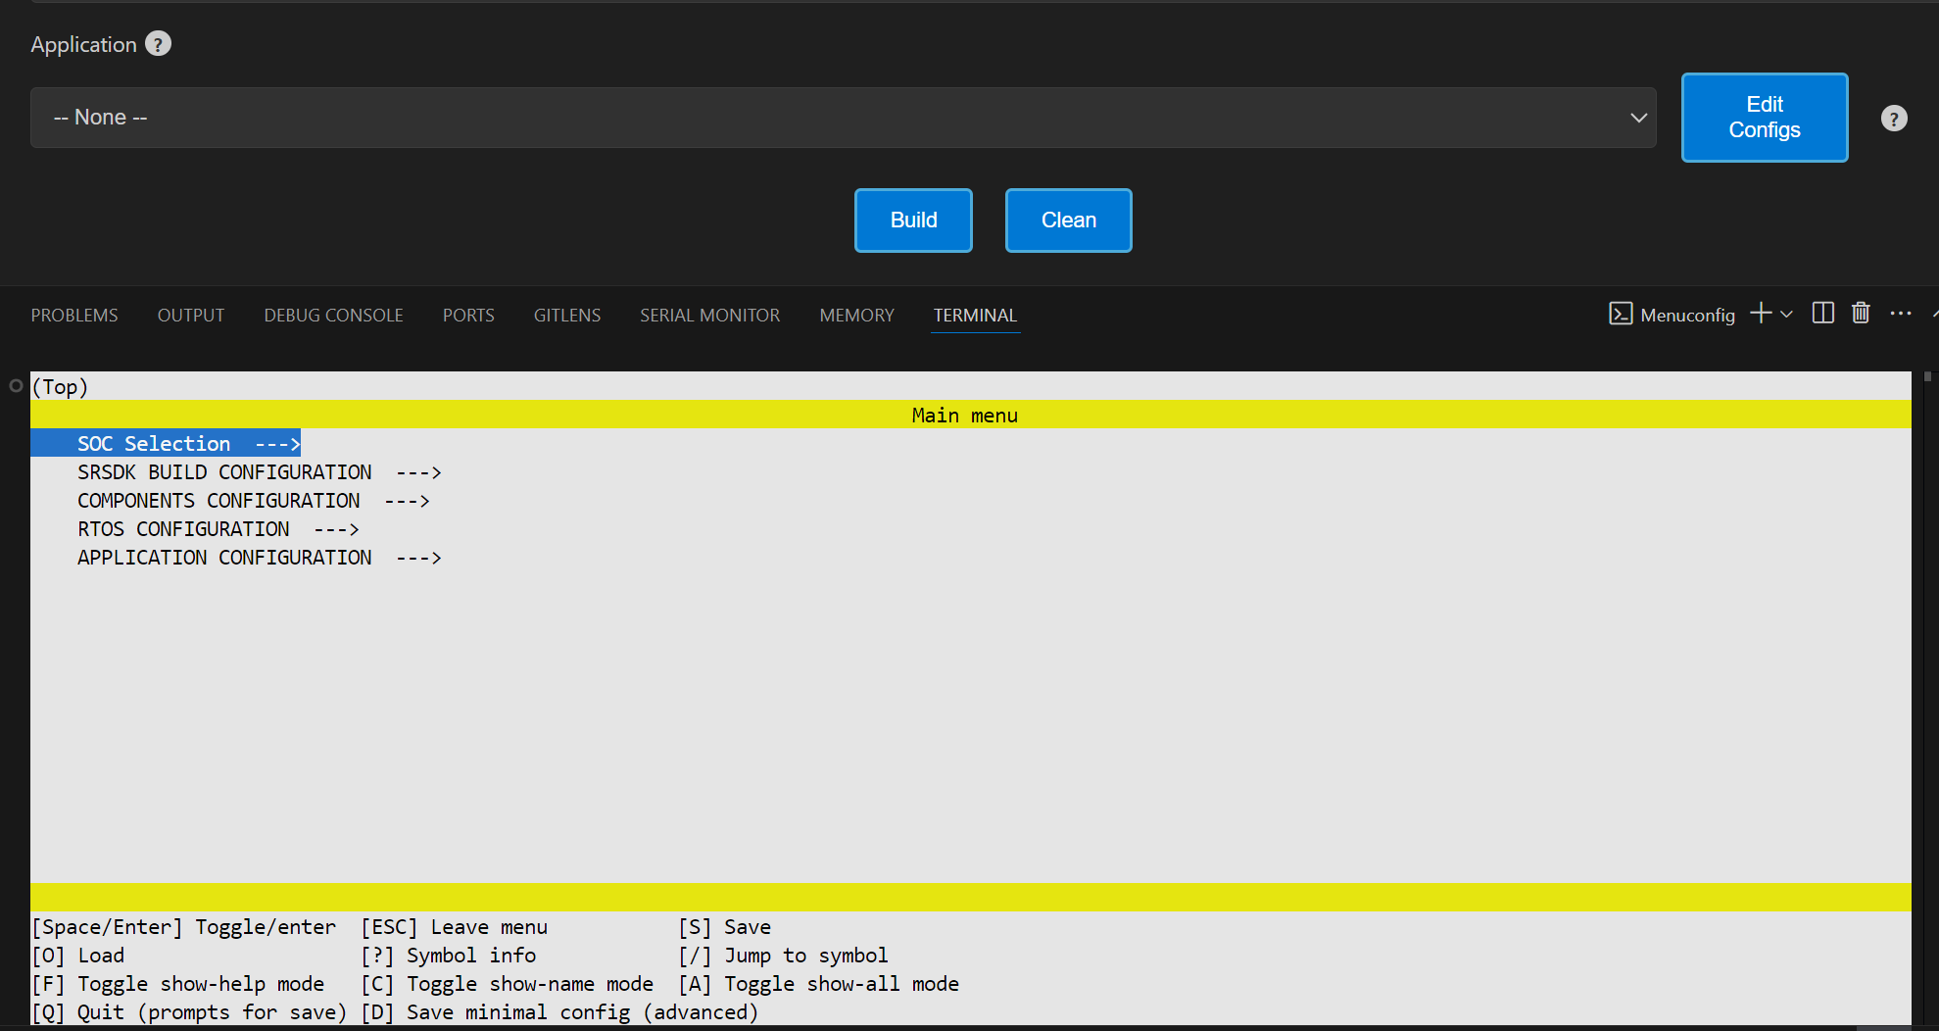Click the split terminal icon
Image resolution: width=1939 pixels, height=1031 pixels.
1822,314
